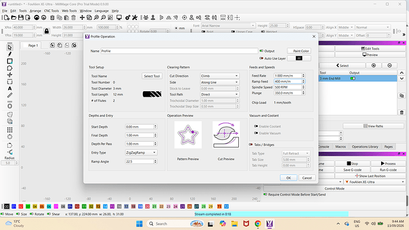Viewport: 409px width, 230px height.
Task: Open the gear Settings toolbar icon
Action: [x=127, y=17]
